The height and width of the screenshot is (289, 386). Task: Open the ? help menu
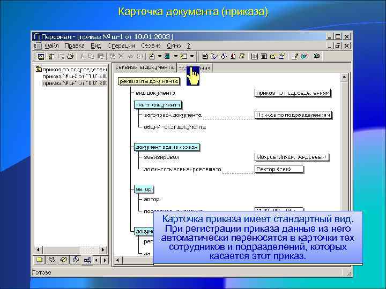[189, 45]
